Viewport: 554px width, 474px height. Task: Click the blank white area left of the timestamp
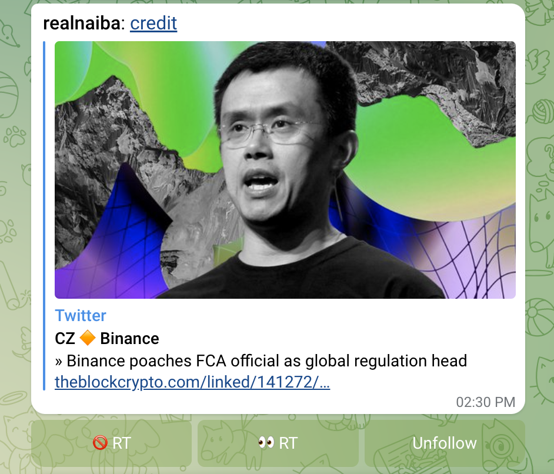coord(248,403)
